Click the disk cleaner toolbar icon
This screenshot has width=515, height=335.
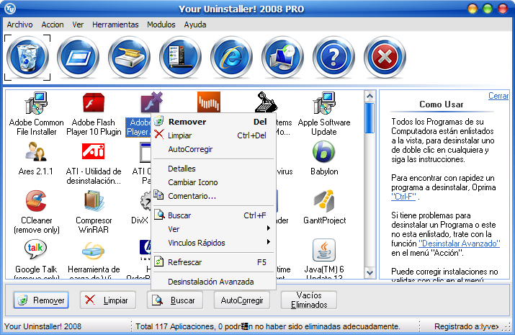(x=130, y=57)
